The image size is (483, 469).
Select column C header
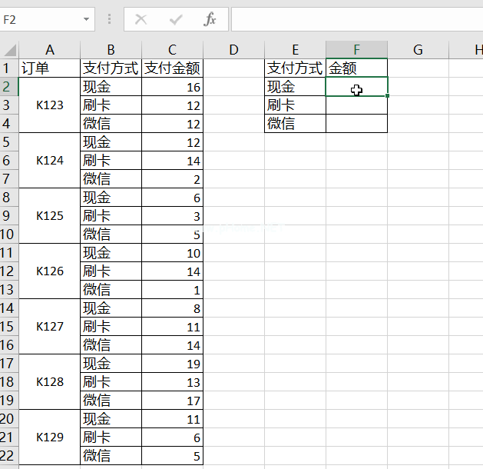(172, 50)
